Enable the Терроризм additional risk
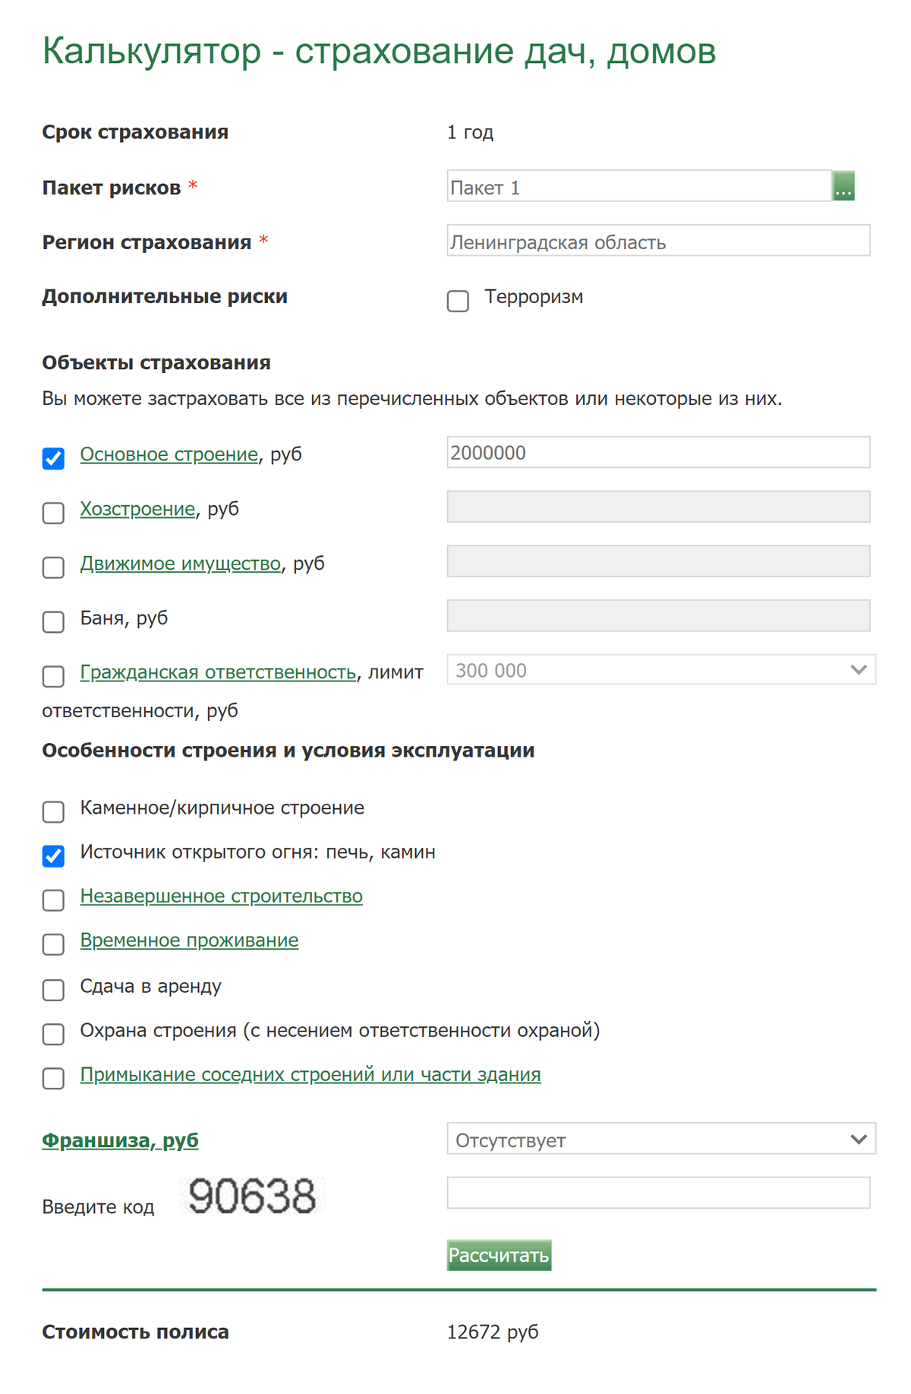The height and width of the screenshot is (1394, 911). (456, 302)
